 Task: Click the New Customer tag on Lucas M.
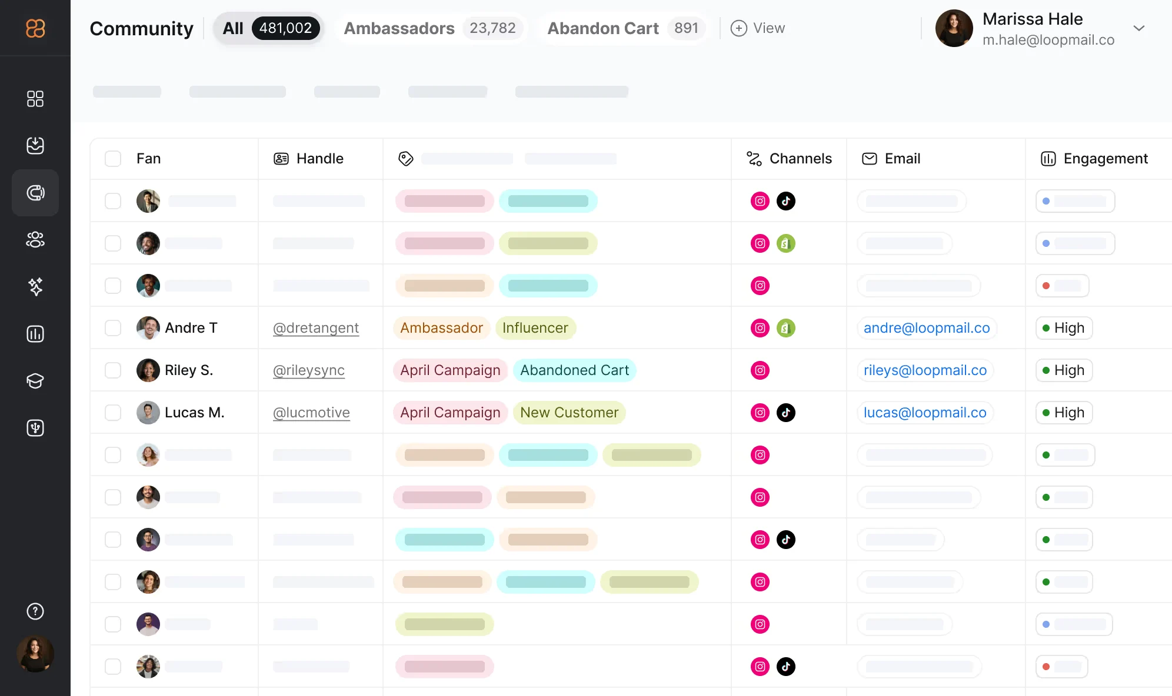pos(570,413)
